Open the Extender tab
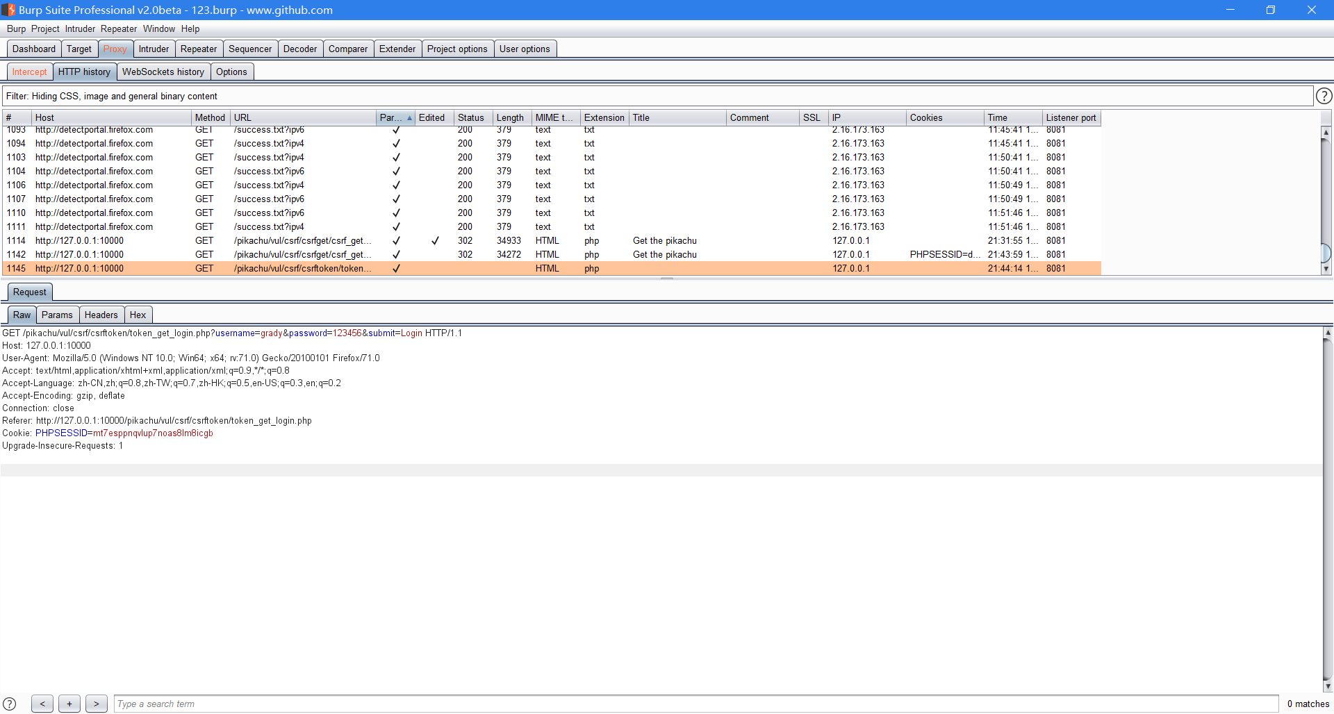The height and width of the screenshot is (714, 1334). (x=397, y=49)
